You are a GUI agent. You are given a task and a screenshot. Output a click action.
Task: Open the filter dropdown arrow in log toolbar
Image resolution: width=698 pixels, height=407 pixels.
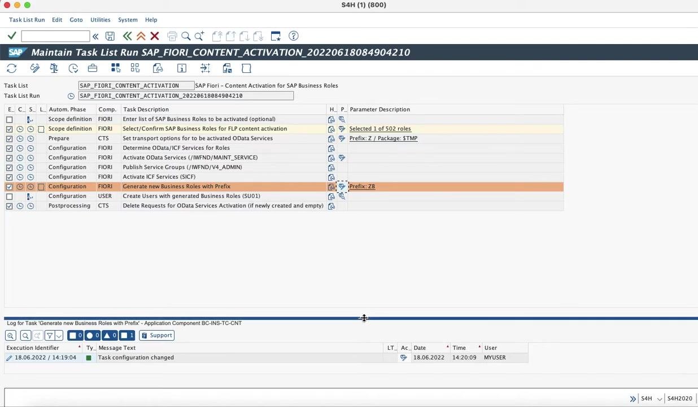pos(59,335)
